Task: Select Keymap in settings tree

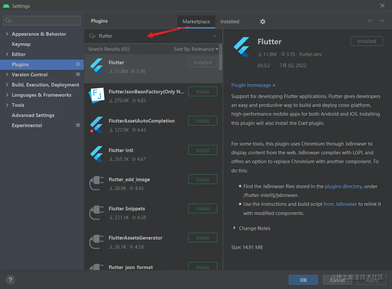Action: [21, 44]
